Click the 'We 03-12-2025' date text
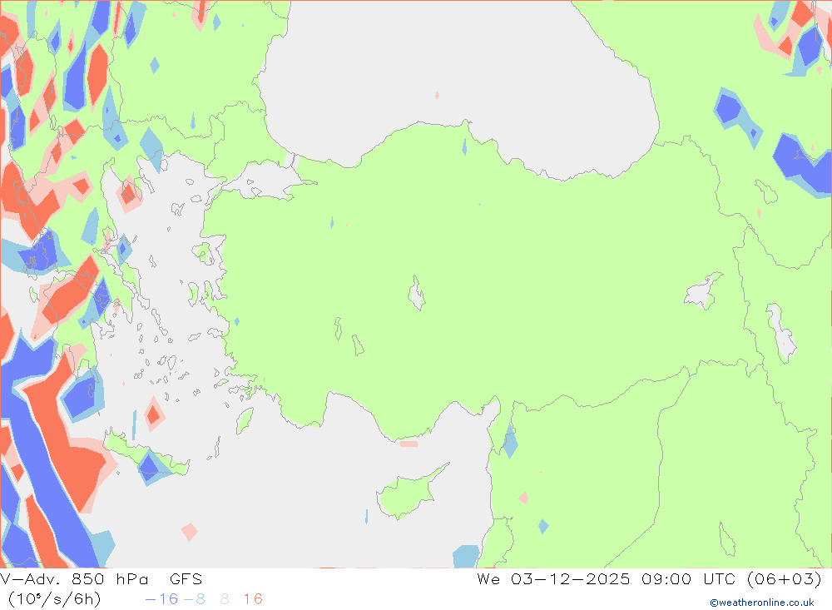Screen dimensions: 832x610 553,578
